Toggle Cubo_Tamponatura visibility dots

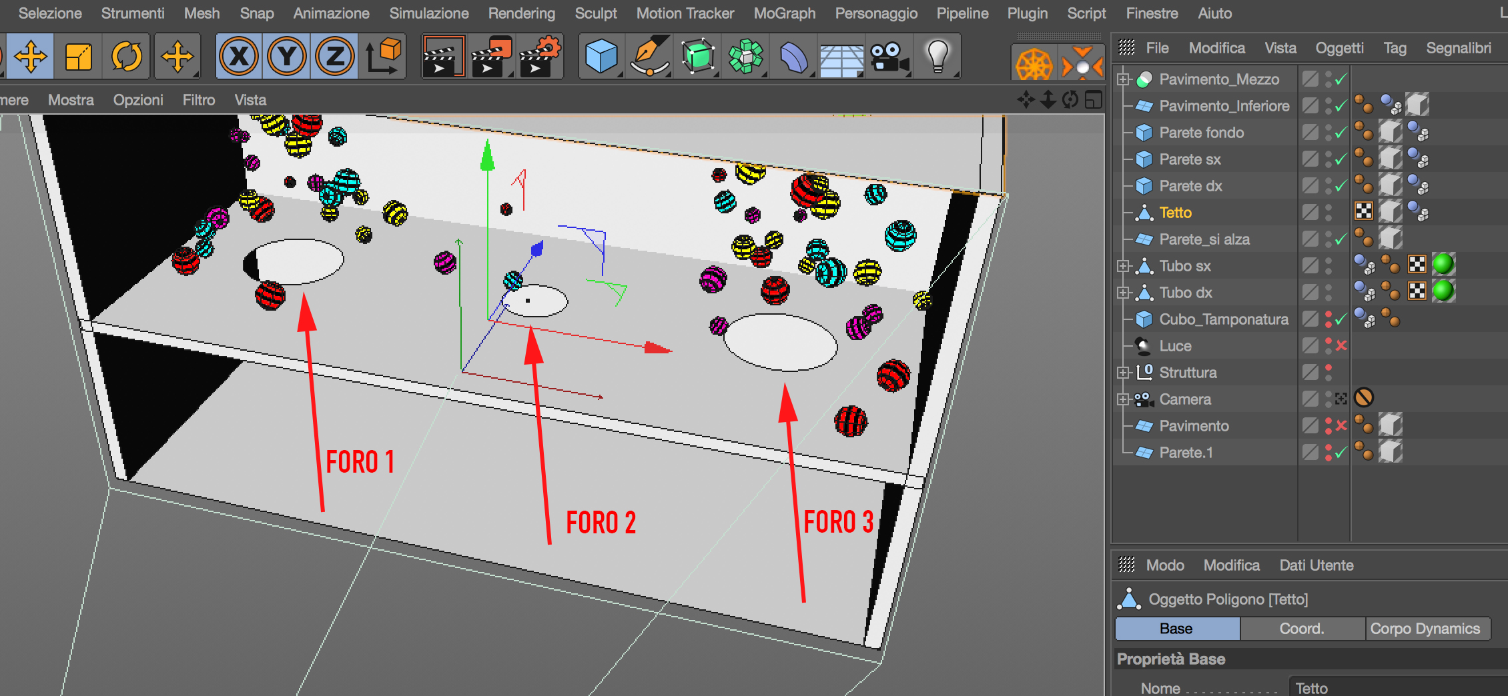point(1329,319)
